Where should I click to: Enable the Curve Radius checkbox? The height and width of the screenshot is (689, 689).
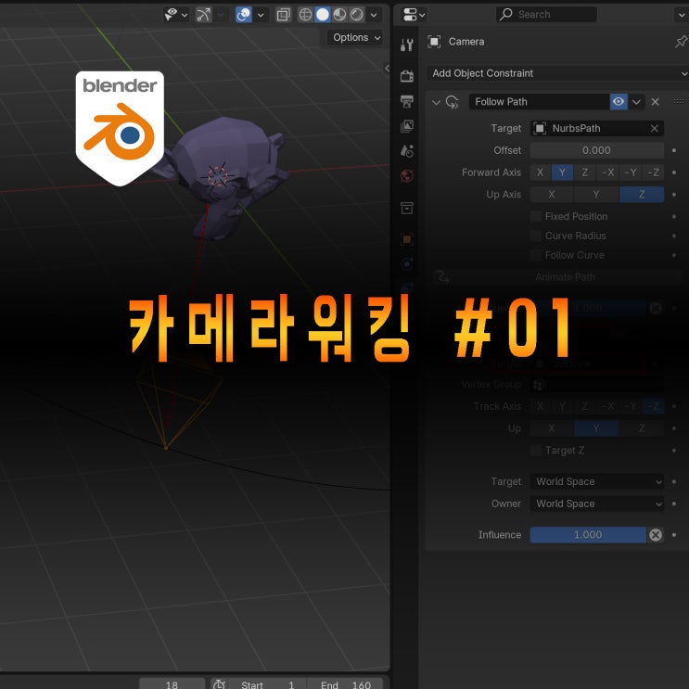[x=536, y=236]
